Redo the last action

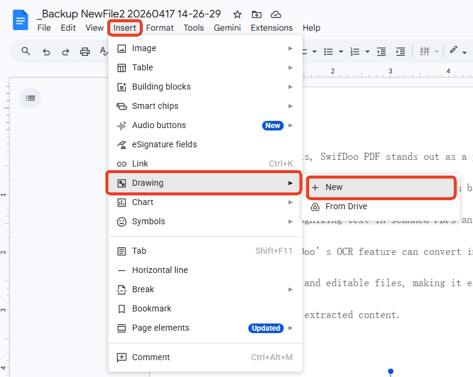(66, 52)
